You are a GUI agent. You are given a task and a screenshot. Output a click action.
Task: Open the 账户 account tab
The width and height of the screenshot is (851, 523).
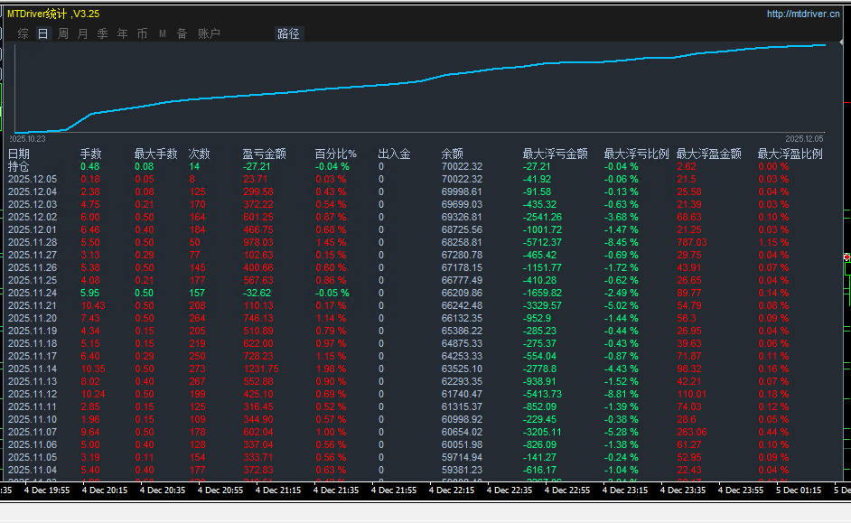pos(209,33)
